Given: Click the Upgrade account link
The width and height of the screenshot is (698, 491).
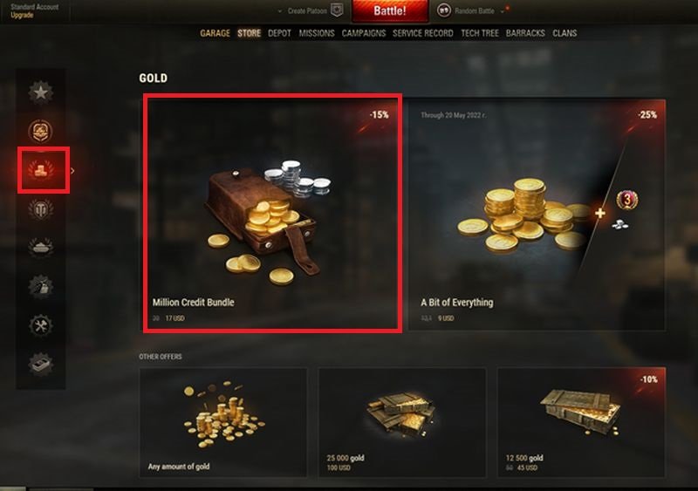Looking at the screenshot, I should coord(22,15).
